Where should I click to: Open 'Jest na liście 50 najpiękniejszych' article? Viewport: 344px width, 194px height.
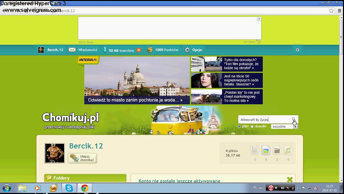(241, 80)
